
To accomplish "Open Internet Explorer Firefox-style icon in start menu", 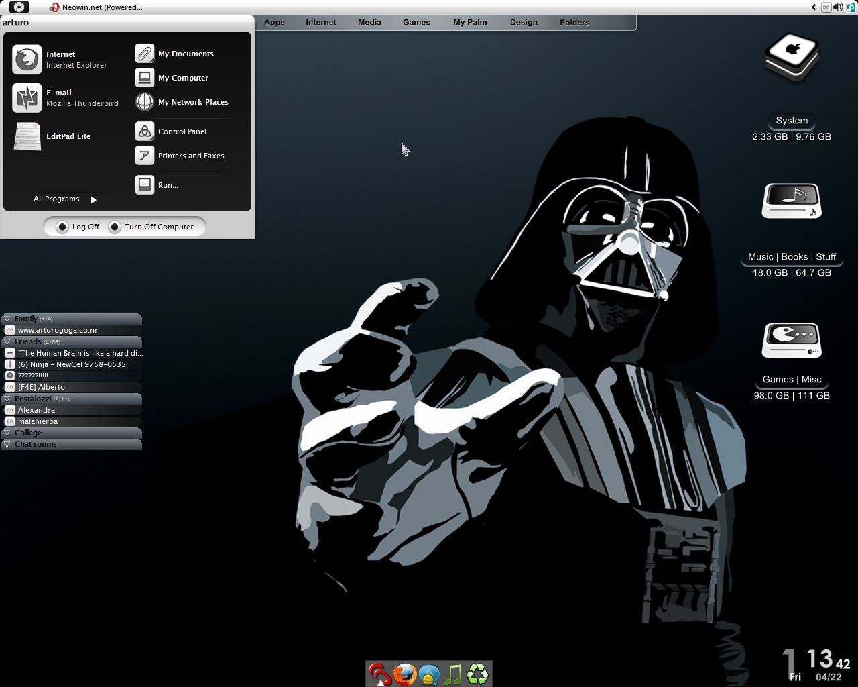I will point(27,60).
